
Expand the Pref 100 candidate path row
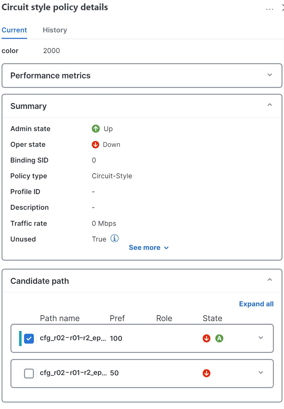[261, 338]
